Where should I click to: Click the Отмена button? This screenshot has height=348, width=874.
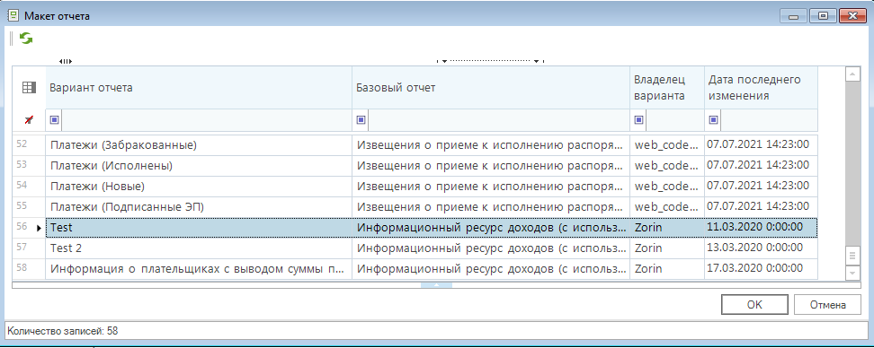(x=828, y=305)
